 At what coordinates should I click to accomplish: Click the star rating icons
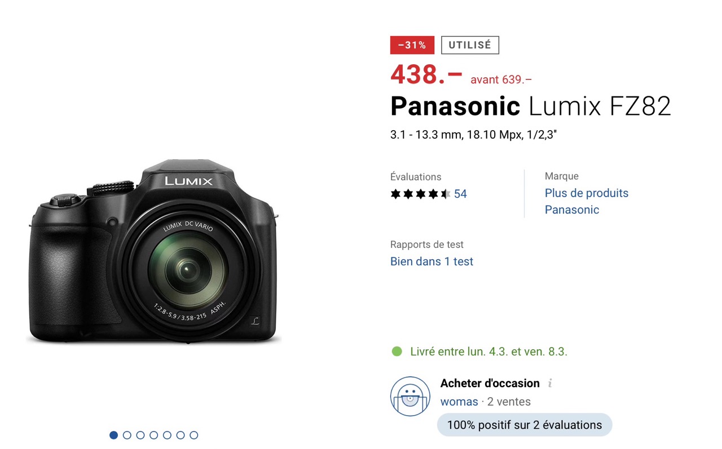tap(420, 194)
